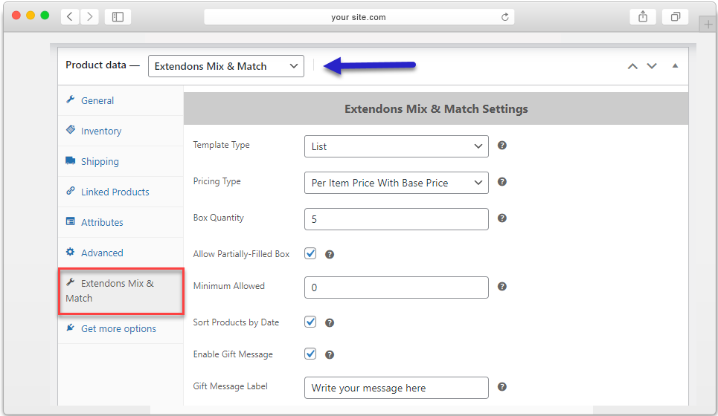This screenshot has width=718, height=416.
Task: Switch to the Attributes tab
Action: (x=121, y=222)
